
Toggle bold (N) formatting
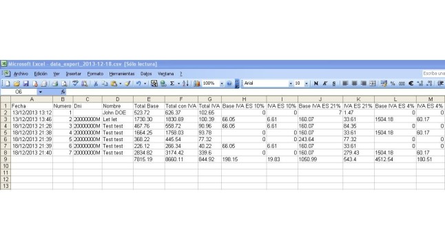(x=316, y=83)
